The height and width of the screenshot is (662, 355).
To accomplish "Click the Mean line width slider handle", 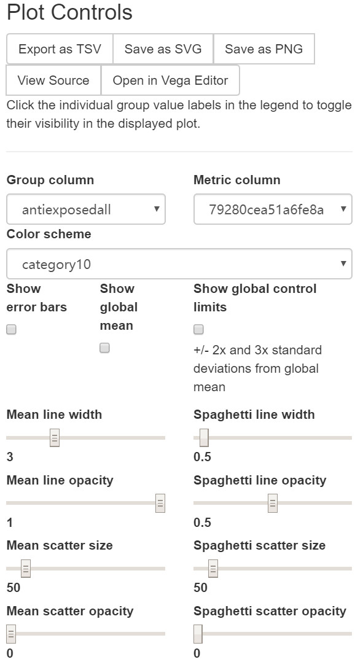I will 55,437.
